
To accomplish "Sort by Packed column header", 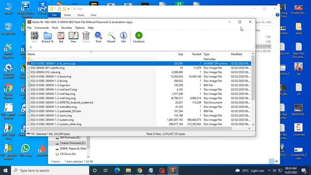I will (x=193, y=54).
